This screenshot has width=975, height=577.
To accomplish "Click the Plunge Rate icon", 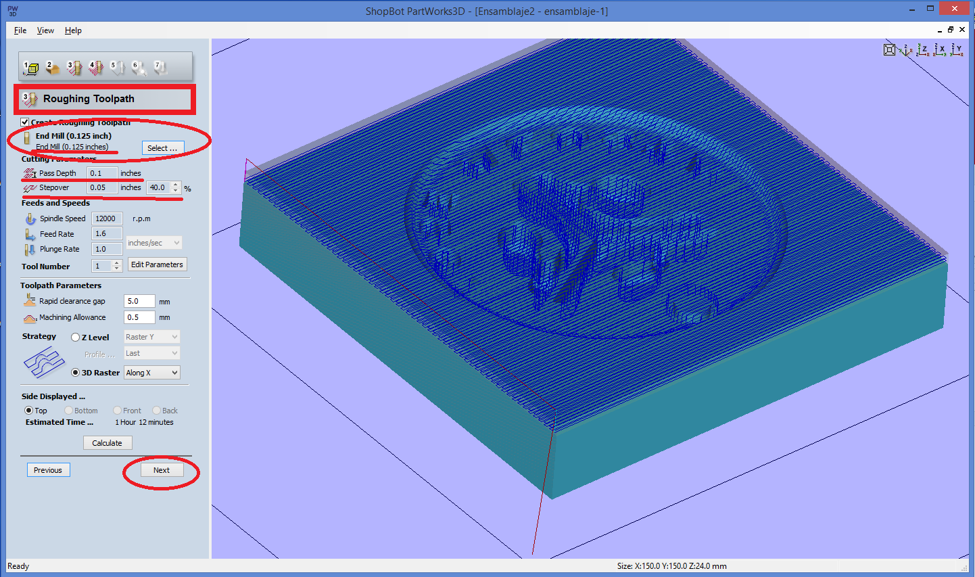I will (30, 249).
